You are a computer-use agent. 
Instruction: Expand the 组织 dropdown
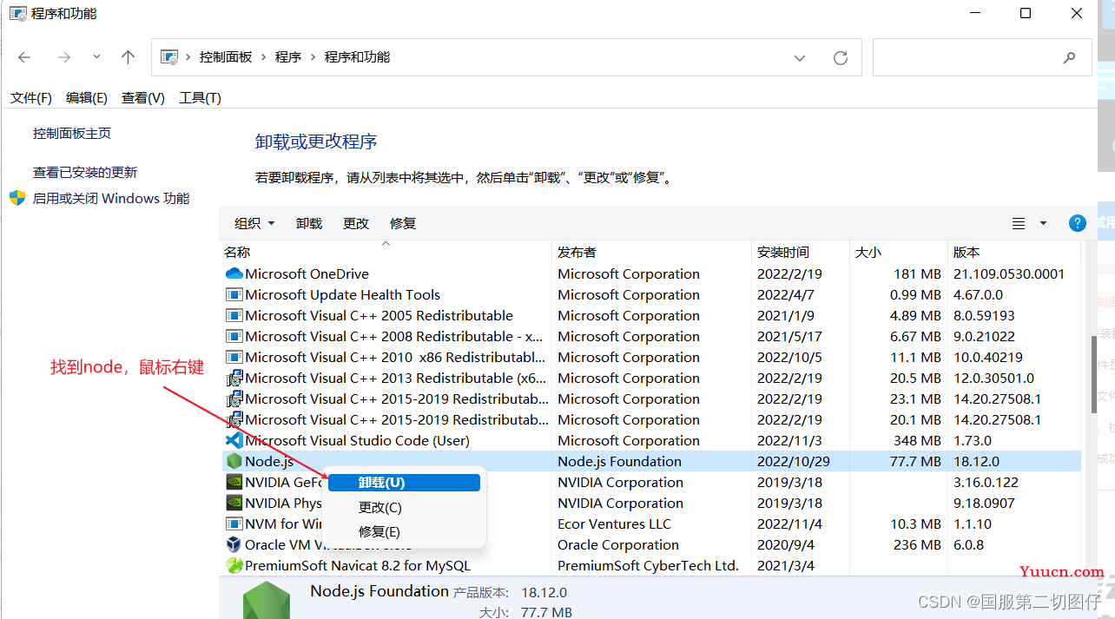tap(254, 223)
